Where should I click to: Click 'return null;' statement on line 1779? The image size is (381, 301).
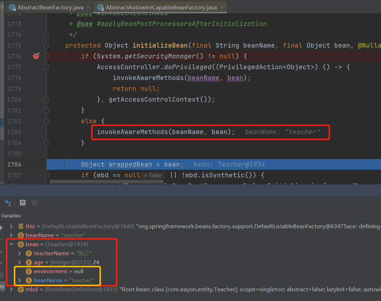[136, 89]
